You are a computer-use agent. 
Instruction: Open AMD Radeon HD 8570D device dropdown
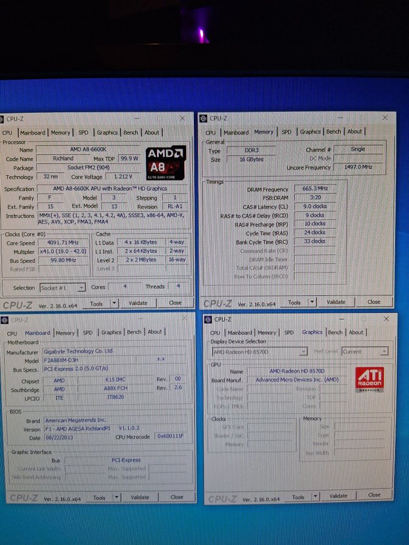tap(304, 352)
